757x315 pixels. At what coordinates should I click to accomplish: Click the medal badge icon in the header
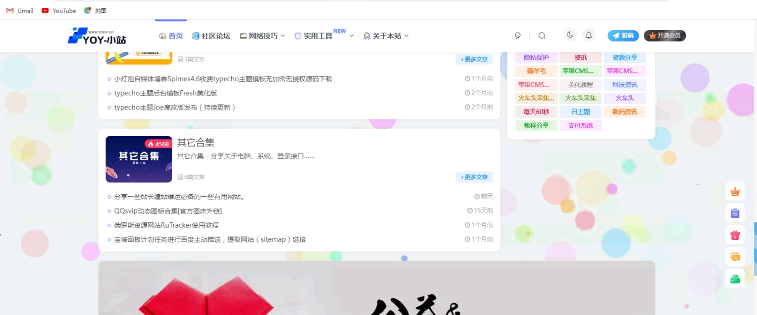click(x=518, y=36)
